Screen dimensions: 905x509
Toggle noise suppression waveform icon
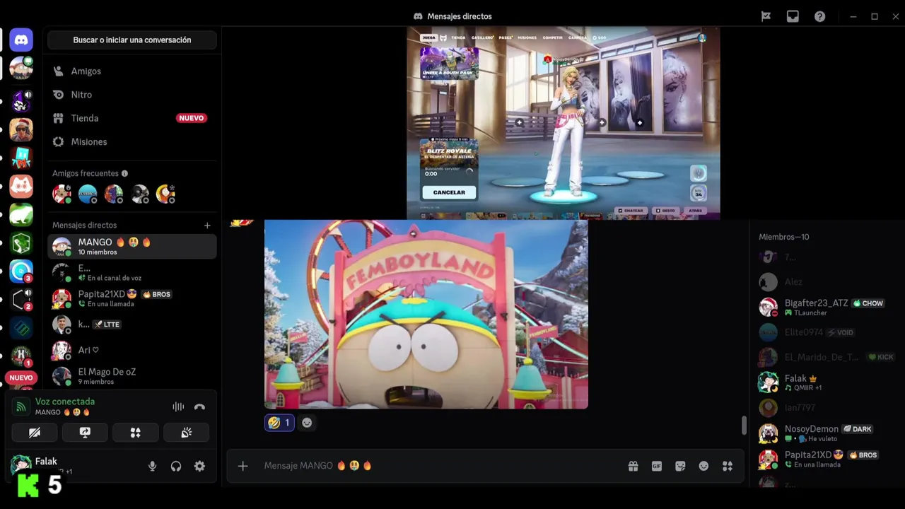point(178,406)
